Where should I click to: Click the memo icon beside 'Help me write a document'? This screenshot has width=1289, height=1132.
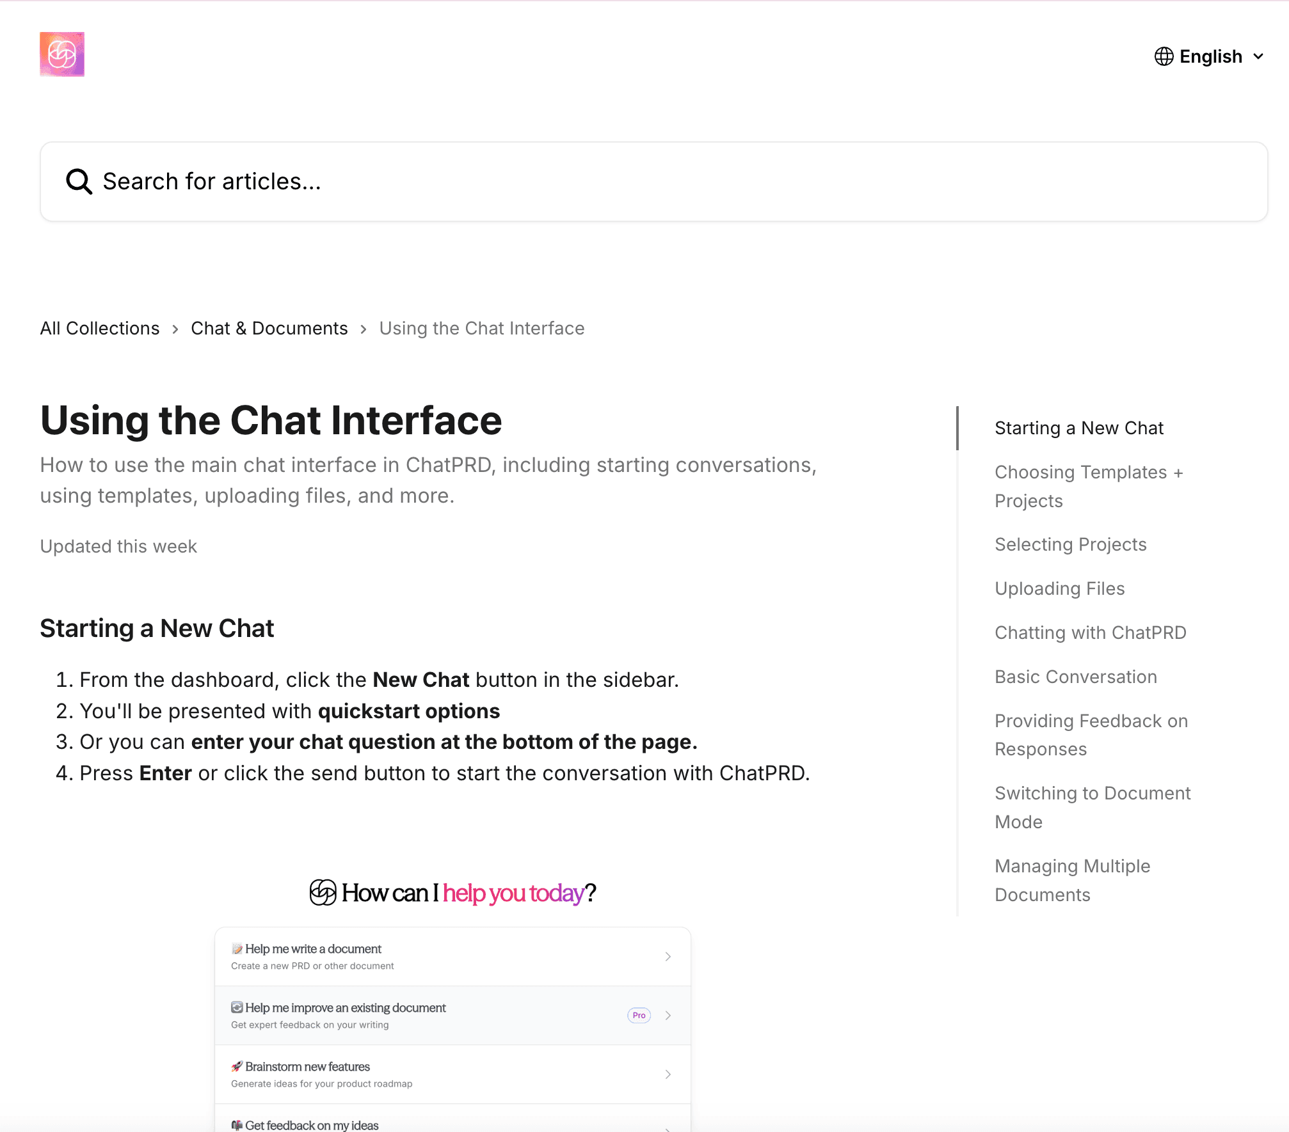236,948
